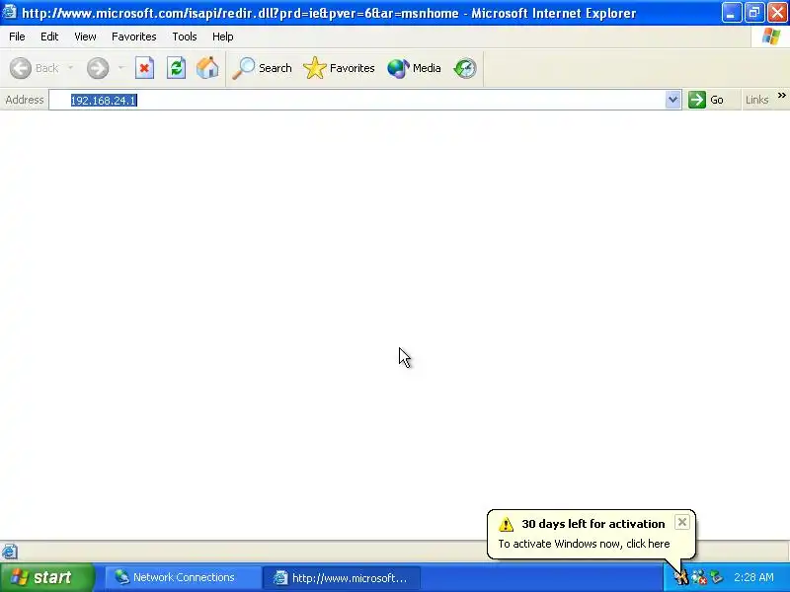Screen dimensions: 790x592
Task: Click 'To activate Windows now, click here'
Action: point(584,544)
